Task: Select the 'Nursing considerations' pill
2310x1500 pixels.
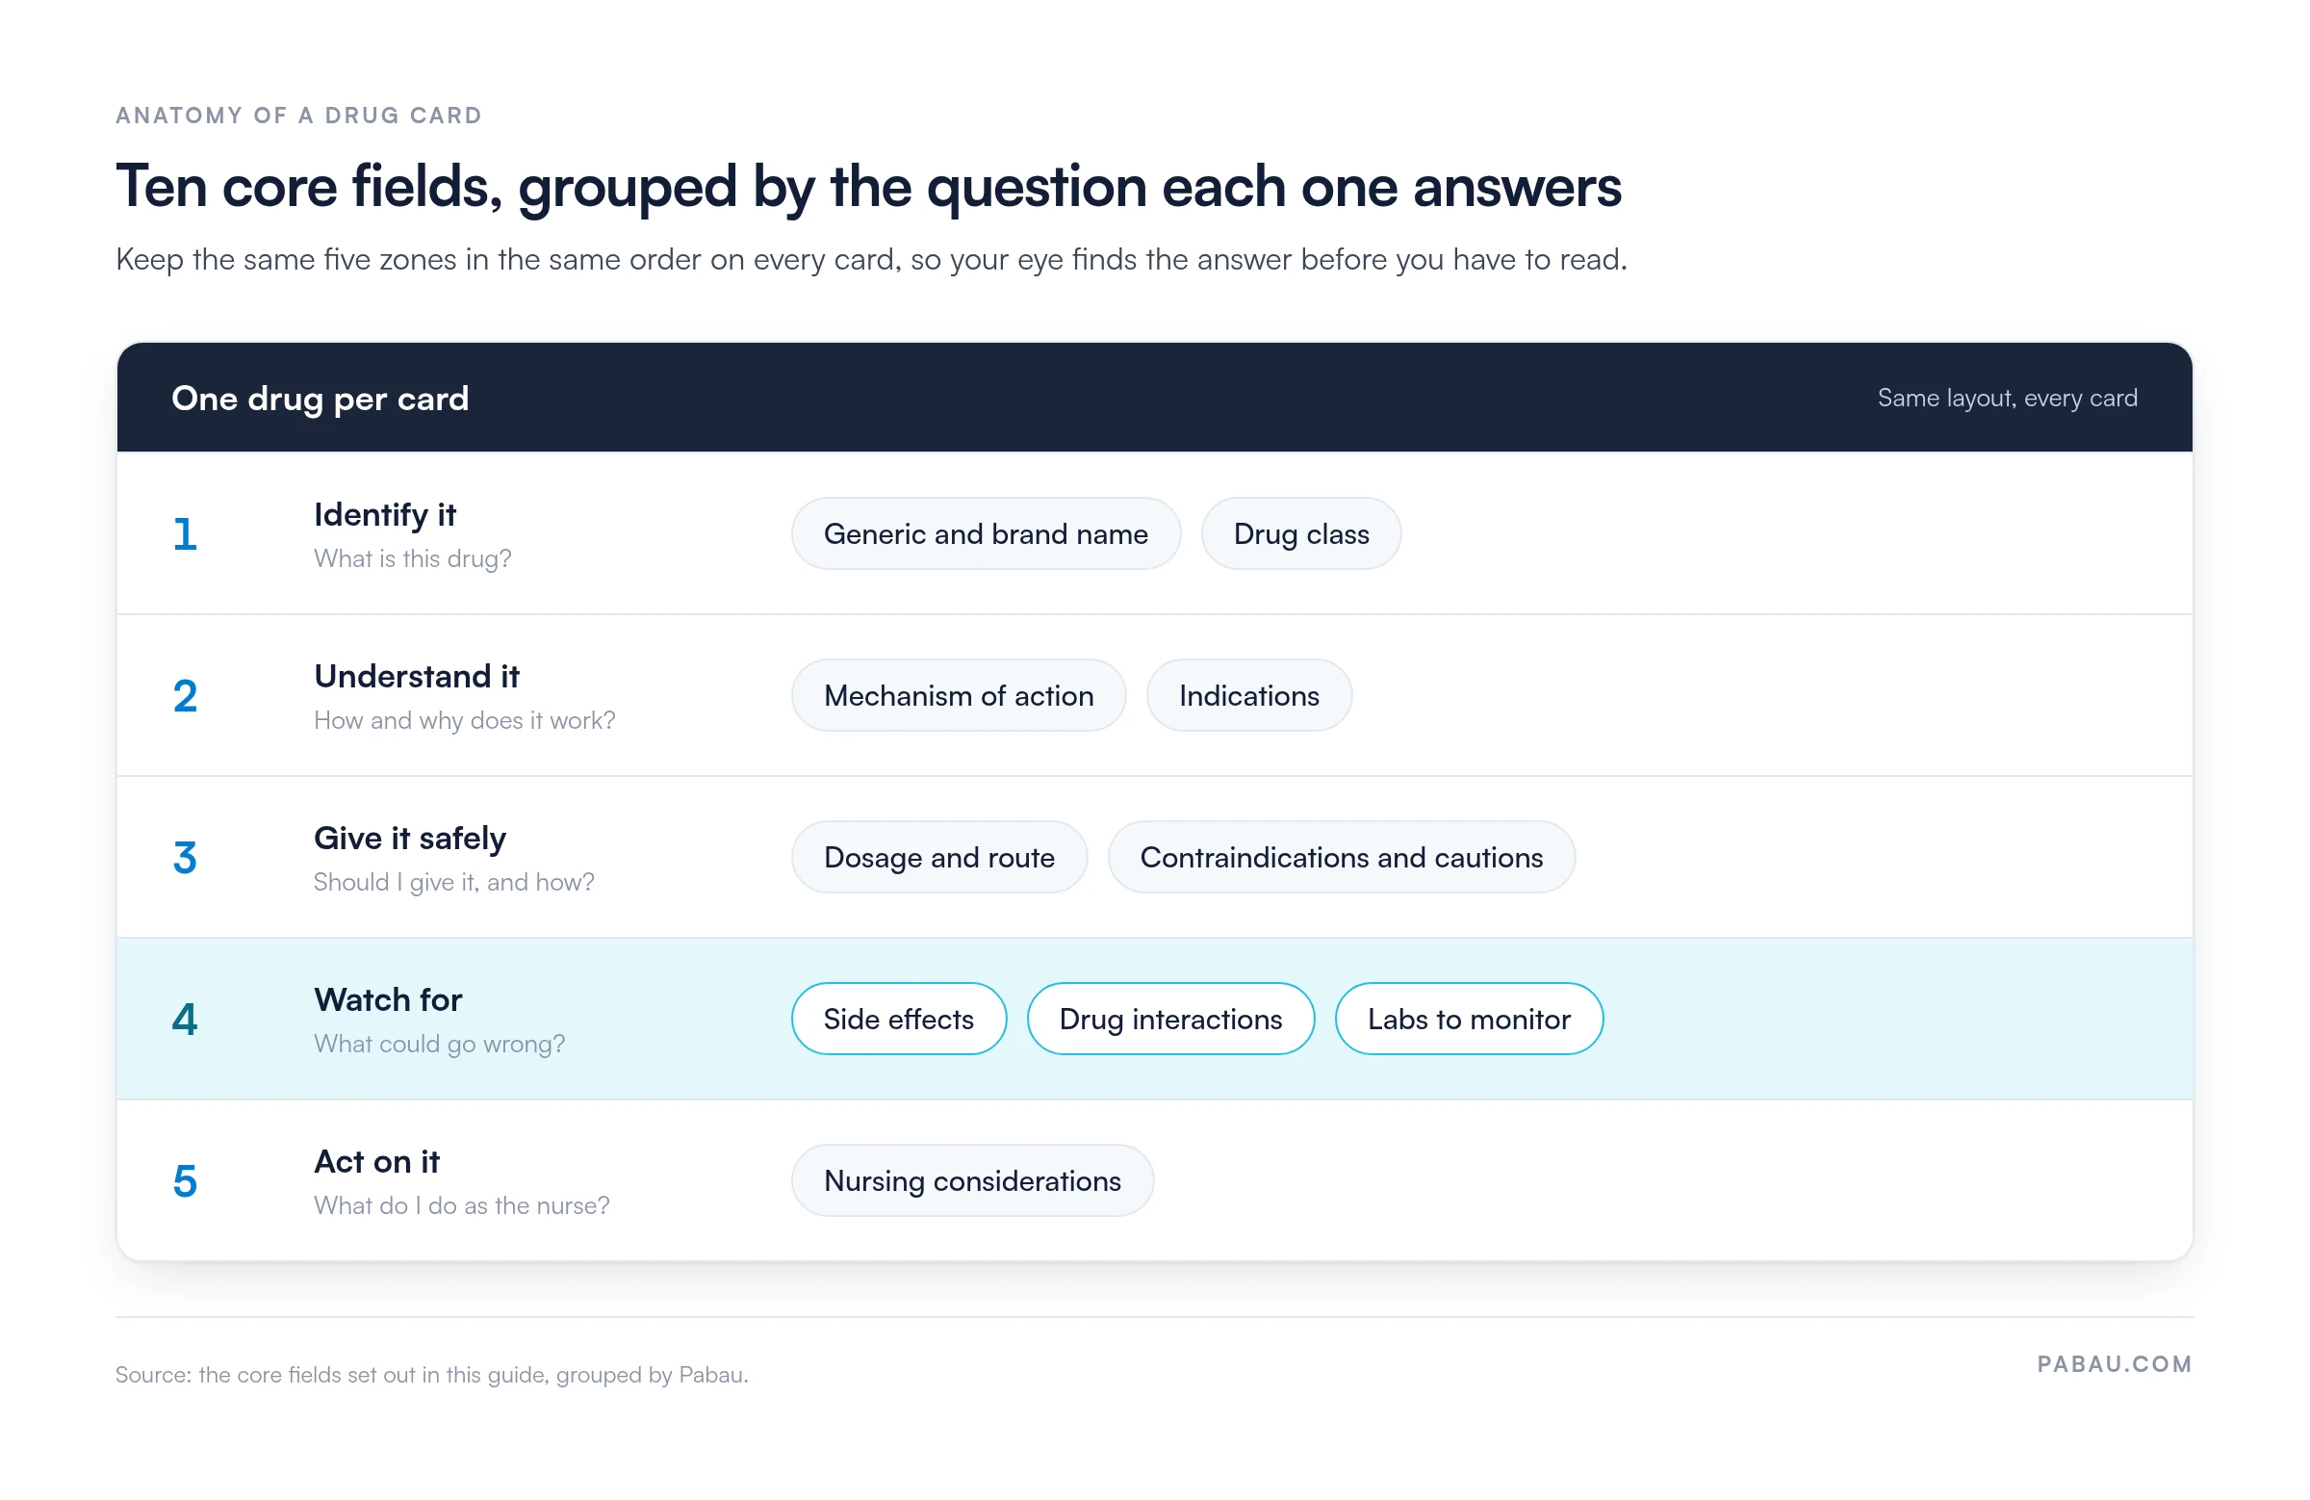Action: (x=972, y=1179)
